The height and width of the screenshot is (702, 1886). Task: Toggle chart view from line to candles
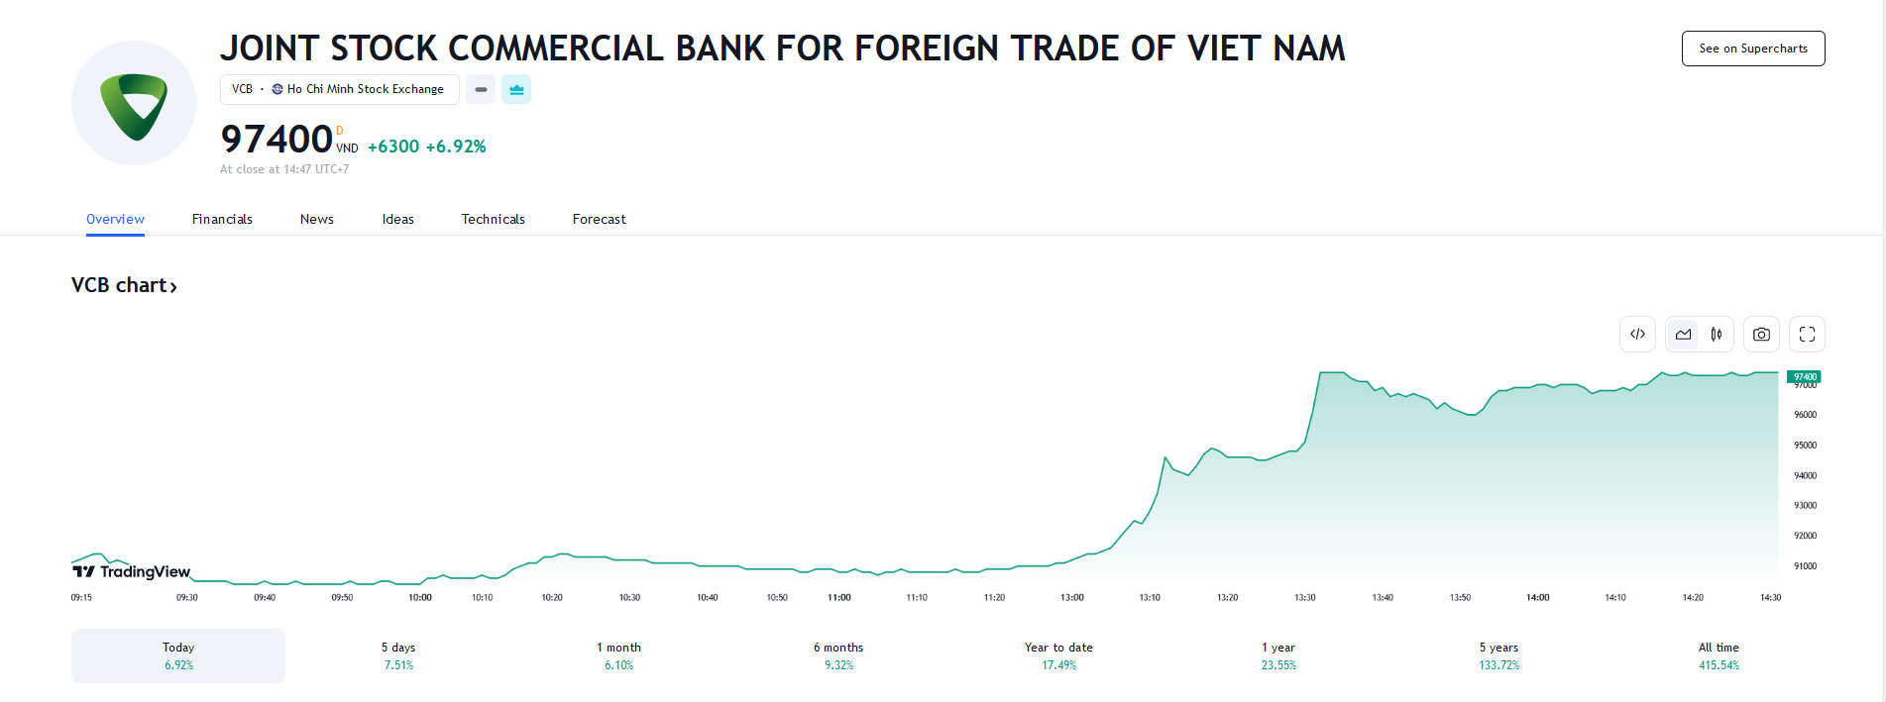click(x=1717, y=334)
